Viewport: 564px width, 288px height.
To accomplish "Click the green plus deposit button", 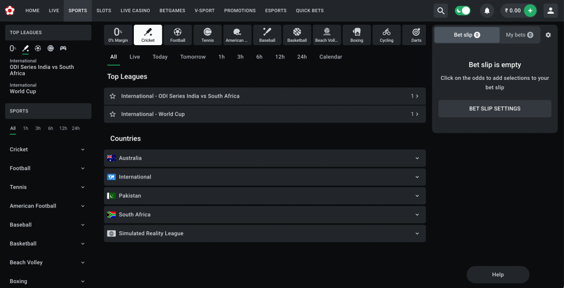I will coord(530,11).
